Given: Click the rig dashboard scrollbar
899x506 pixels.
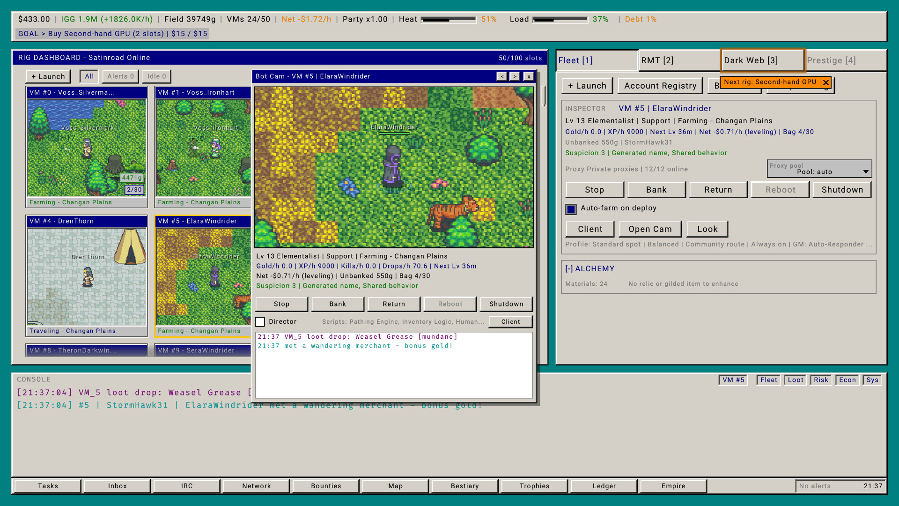Looking at the screenshot, I should pos(544,96).
